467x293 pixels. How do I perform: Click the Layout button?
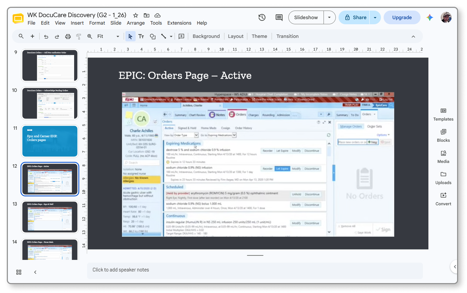236,36
